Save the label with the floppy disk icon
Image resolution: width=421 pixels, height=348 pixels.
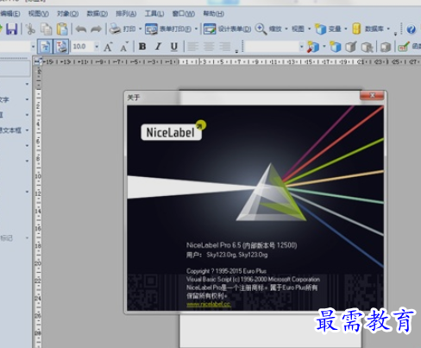pyautogui.click(x=12, y=29)
